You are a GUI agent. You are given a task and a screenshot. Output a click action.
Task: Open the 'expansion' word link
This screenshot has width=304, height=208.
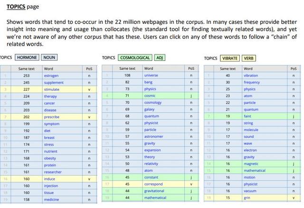coord(152,150)
